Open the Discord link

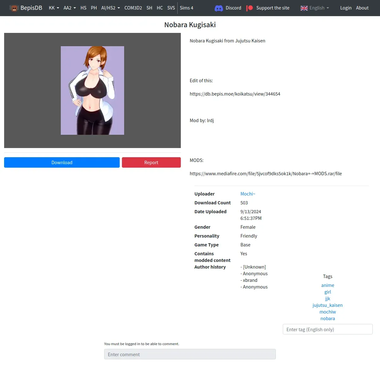click(233, 8)
